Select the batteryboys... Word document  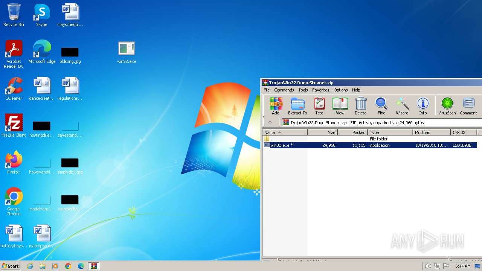(x=14, y=236)
